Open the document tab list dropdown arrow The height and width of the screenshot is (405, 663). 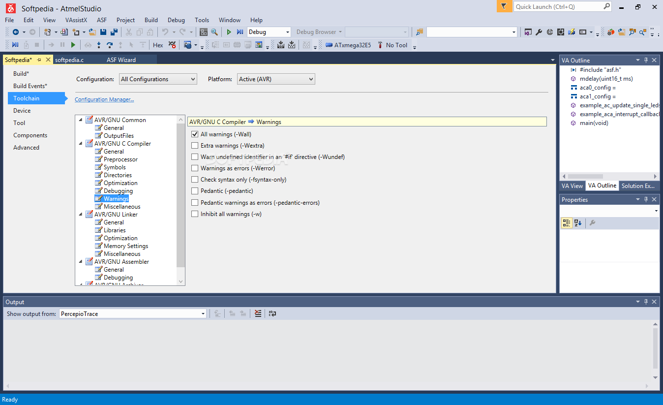[x=552, y=60]
